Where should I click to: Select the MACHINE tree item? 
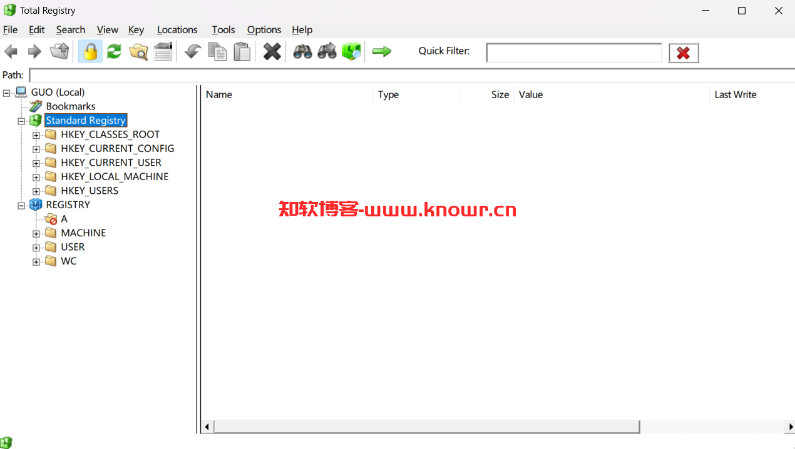83,233
